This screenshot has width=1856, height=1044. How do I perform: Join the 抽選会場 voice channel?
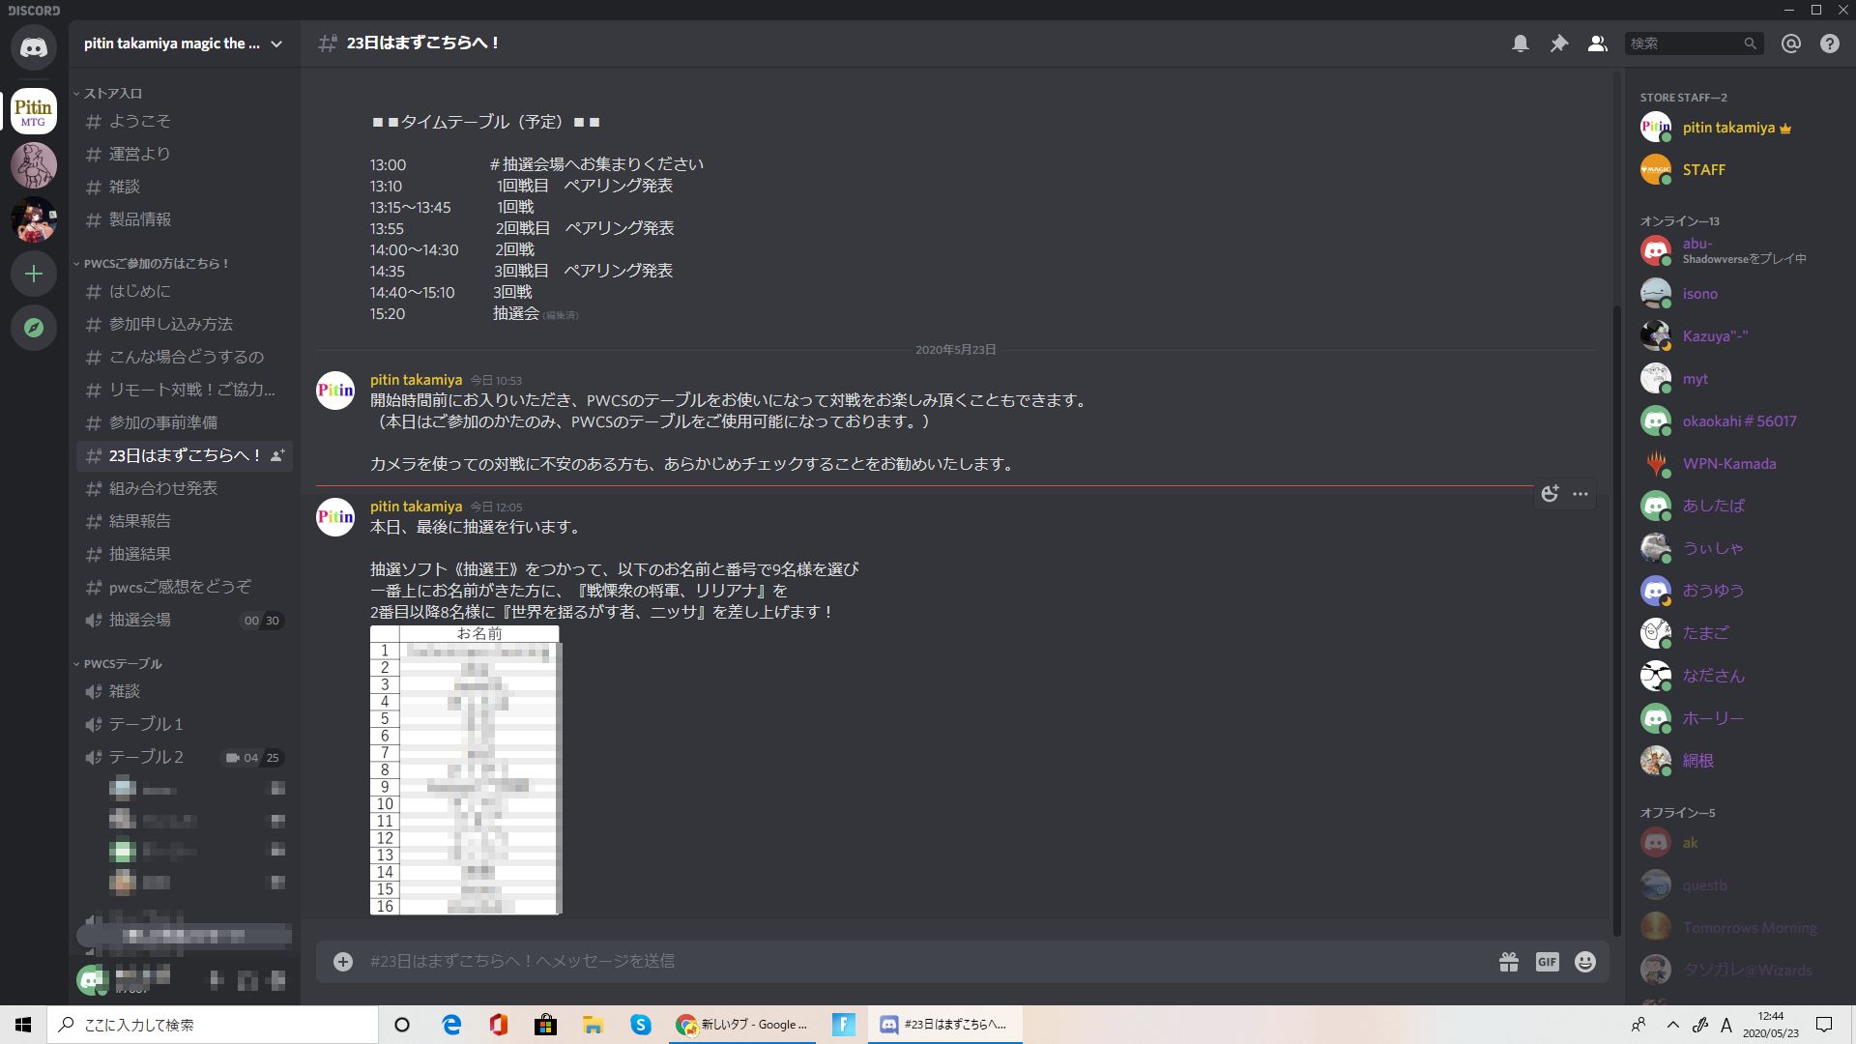[138, 620]
